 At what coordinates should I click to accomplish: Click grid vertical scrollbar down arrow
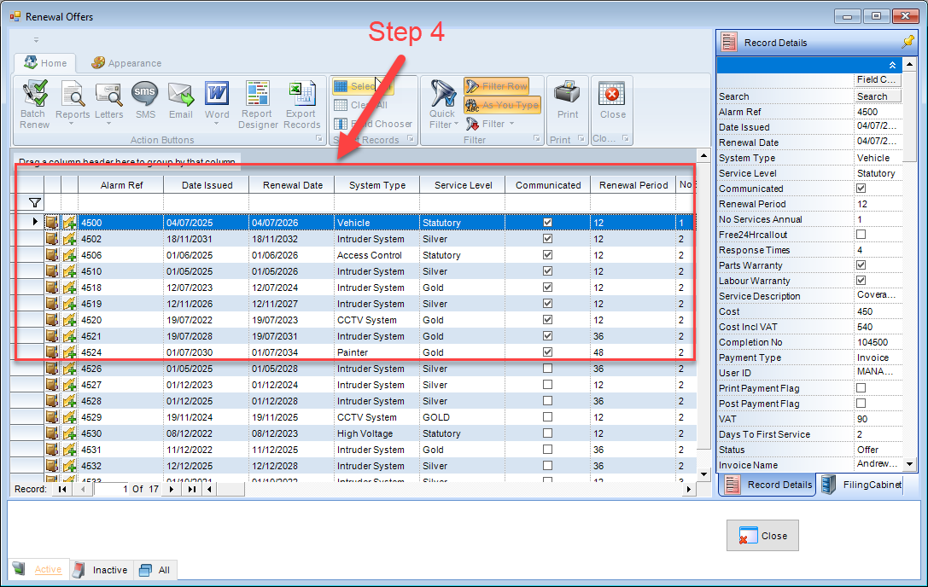pos(703,474)
